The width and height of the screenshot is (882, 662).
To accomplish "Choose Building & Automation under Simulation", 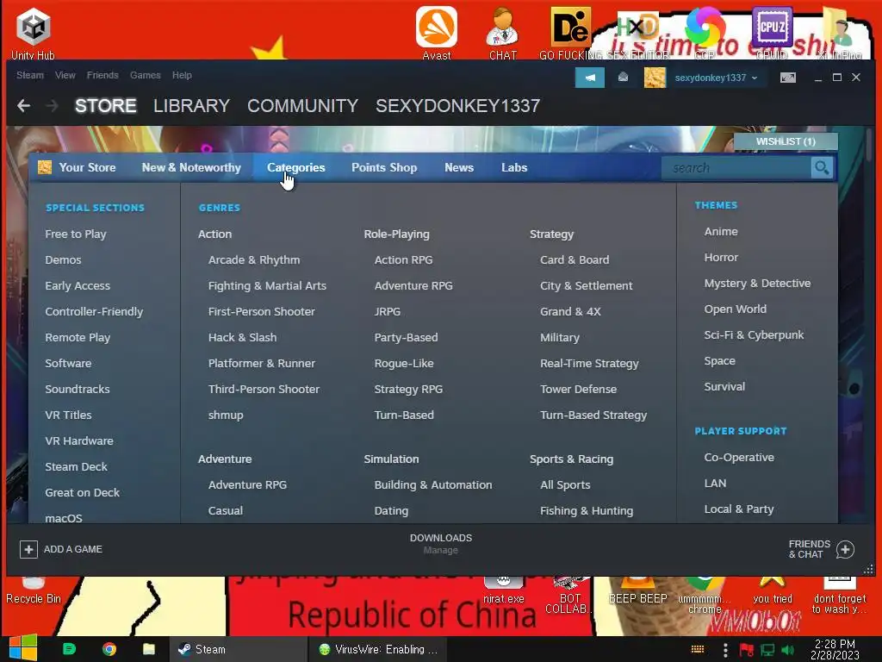I will pos(433,484).
